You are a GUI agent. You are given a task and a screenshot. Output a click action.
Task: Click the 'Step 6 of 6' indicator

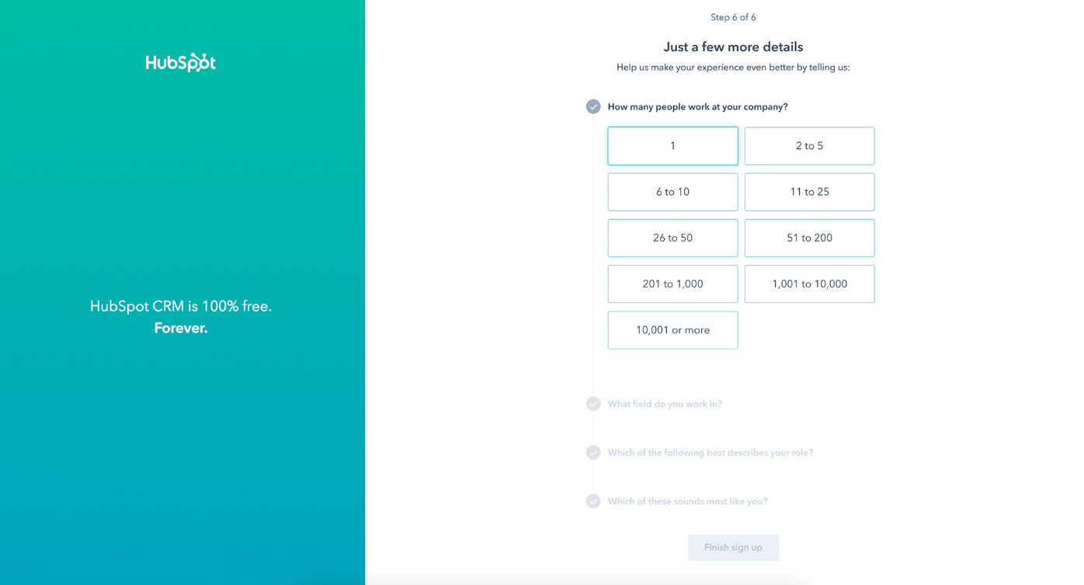pyautogui.click(x=733, y=17)
